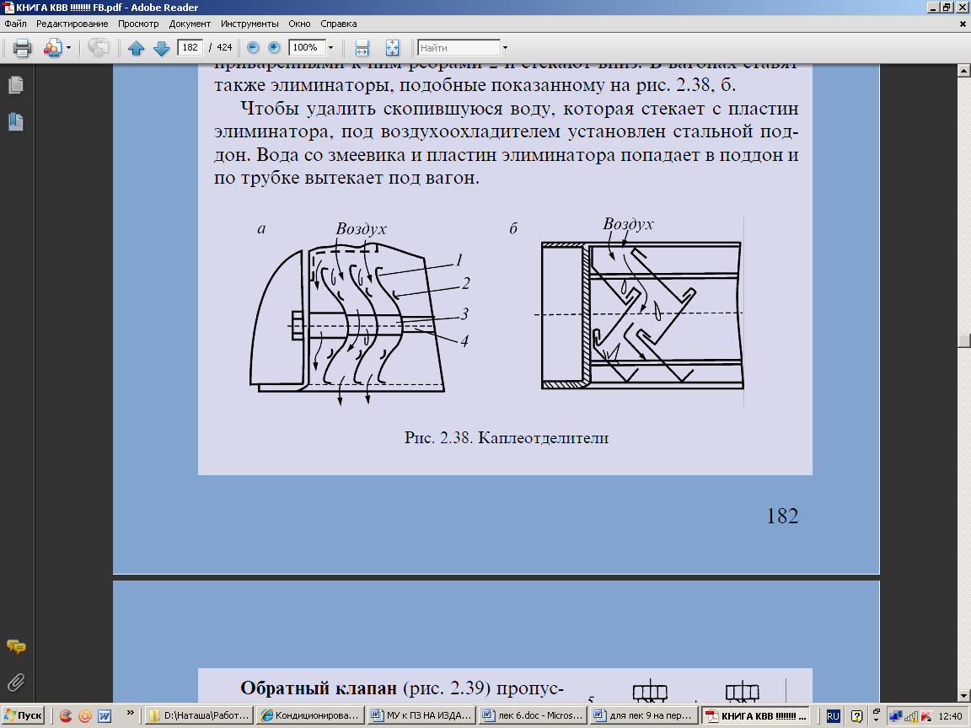Click the fit full page icon
This screenshot has height=728, width=971.
(x=393, y=48)
